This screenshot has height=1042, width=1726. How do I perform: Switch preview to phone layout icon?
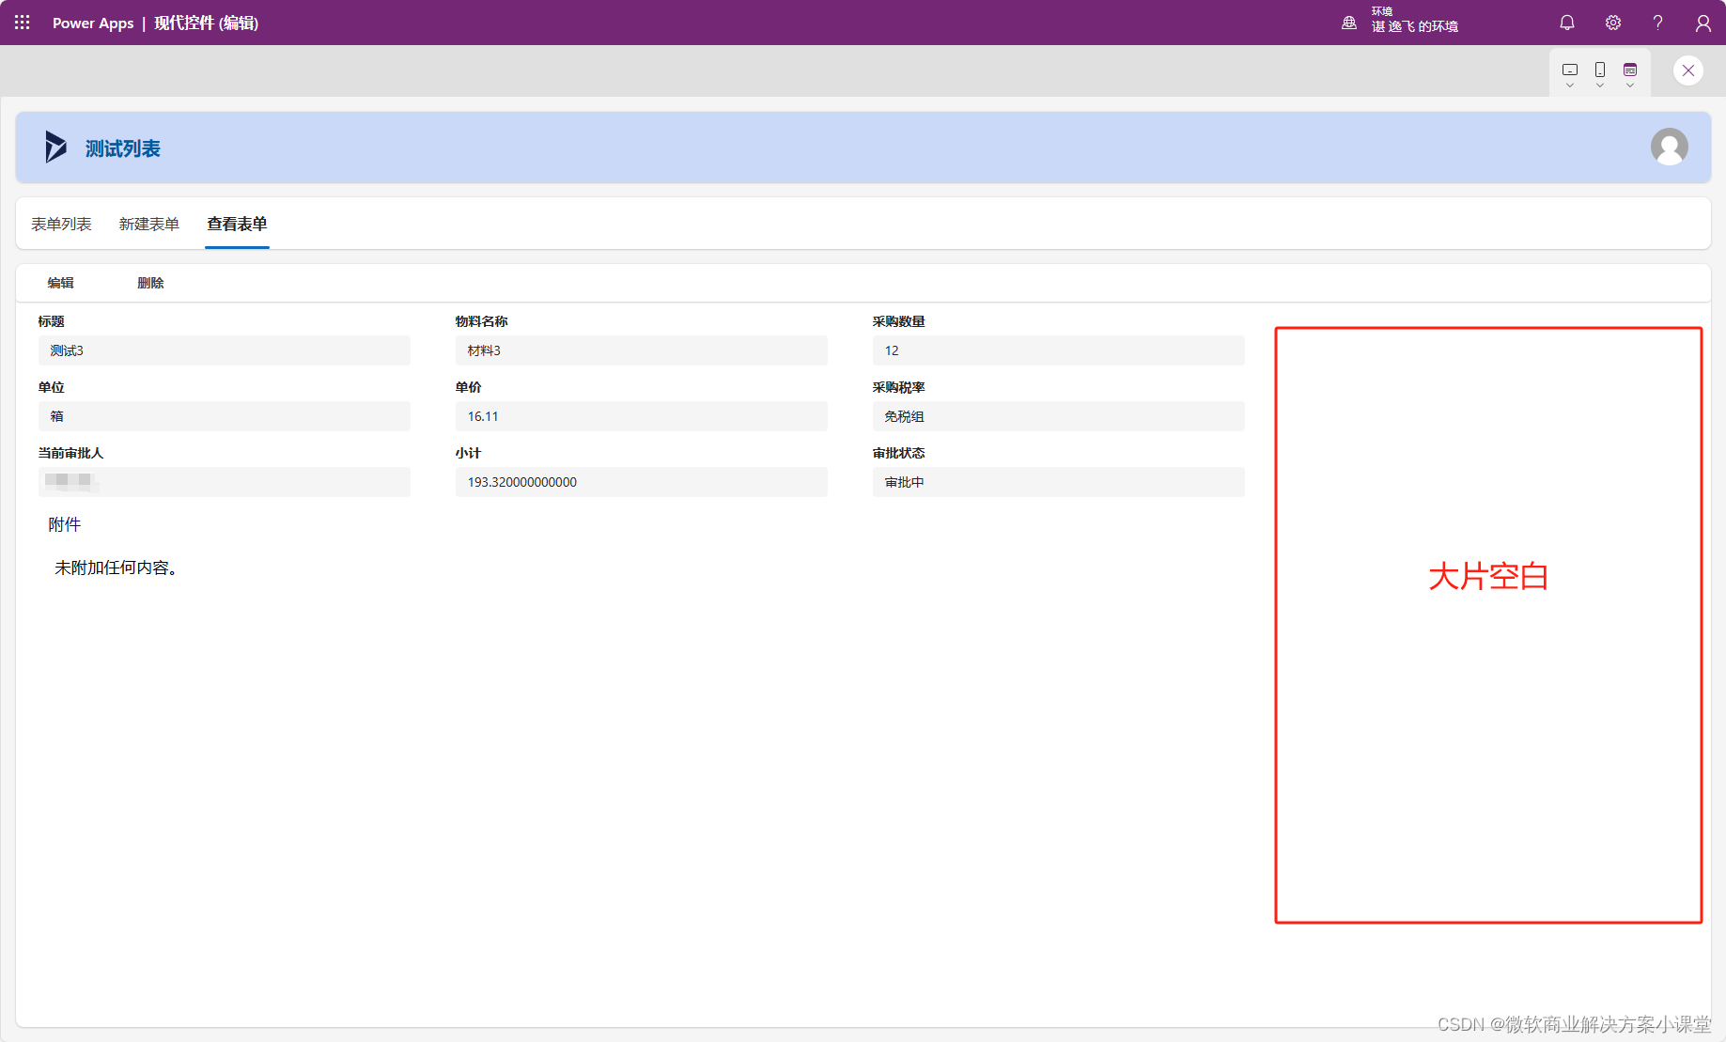[x=1599, y=68]
